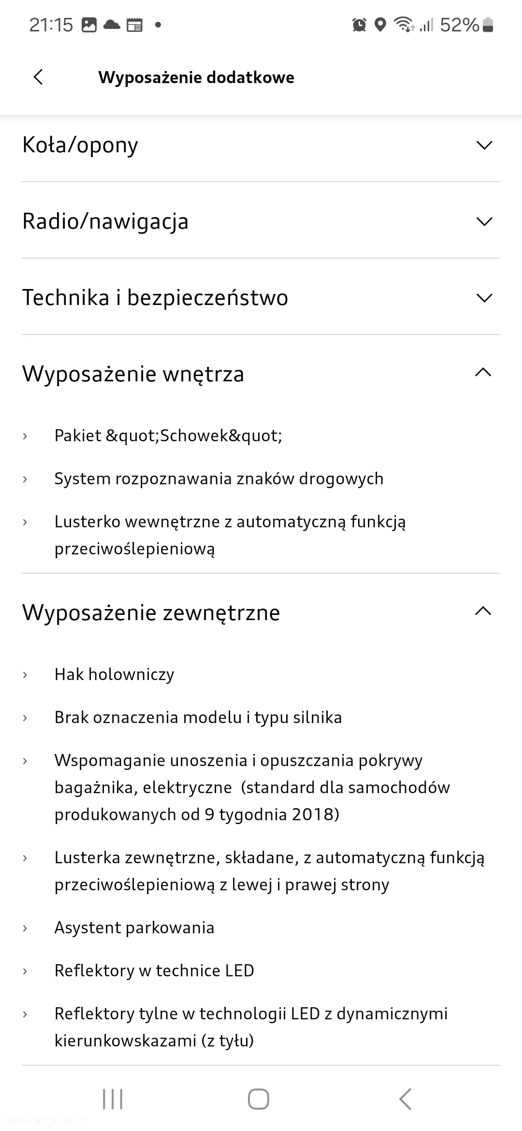Viewport: 522px width, 1131px height.
Task: Select the Hak holowniczy item
Action: click(x=115, y=674)
